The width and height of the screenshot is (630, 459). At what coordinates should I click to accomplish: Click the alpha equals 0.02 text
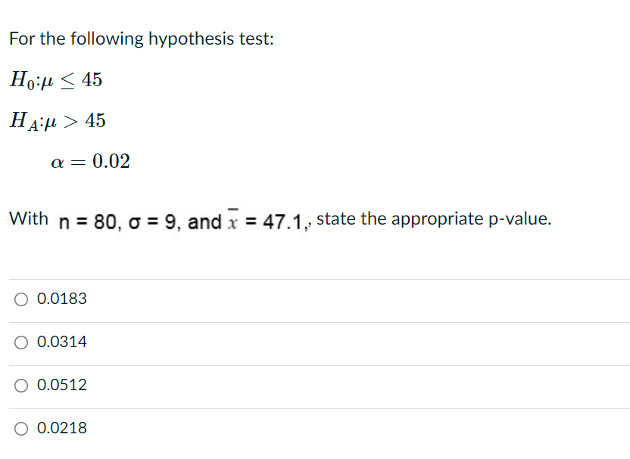tap(91, 160)
